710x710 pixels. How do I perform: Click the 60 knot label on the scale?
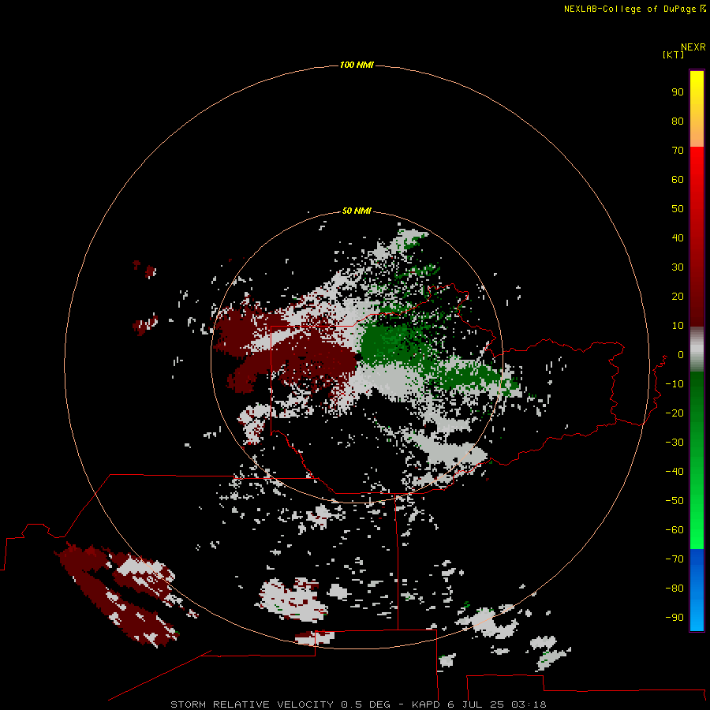(678, 179)
